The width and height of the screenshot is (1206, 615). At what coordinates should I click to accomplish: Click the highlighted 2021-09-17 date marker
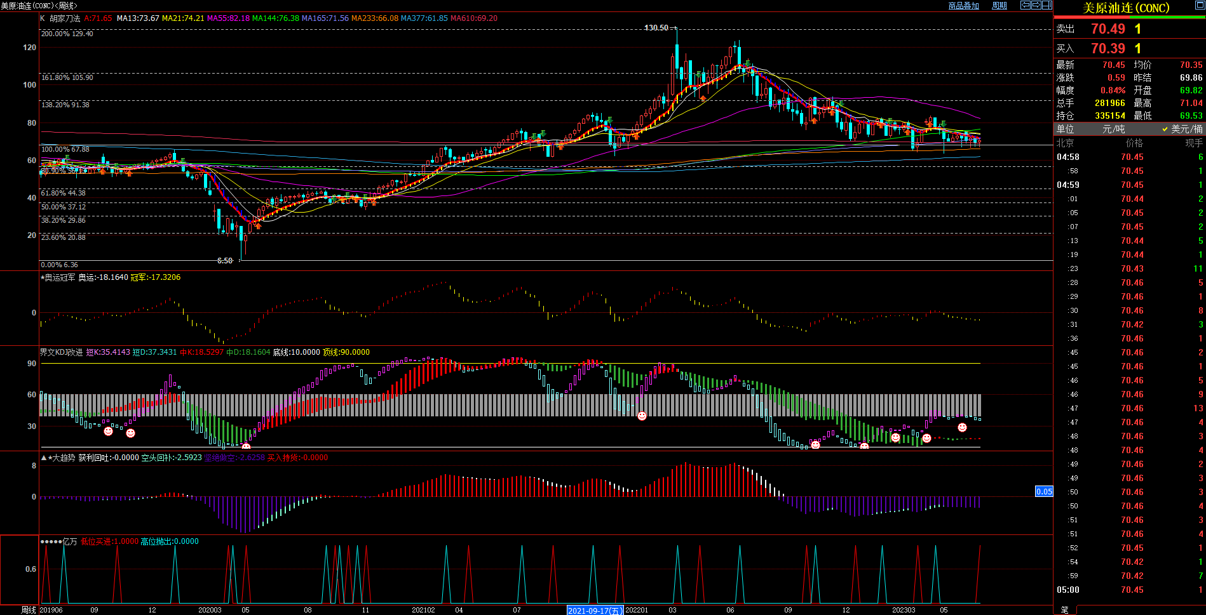pyautogui.click(x=595, y=611)
